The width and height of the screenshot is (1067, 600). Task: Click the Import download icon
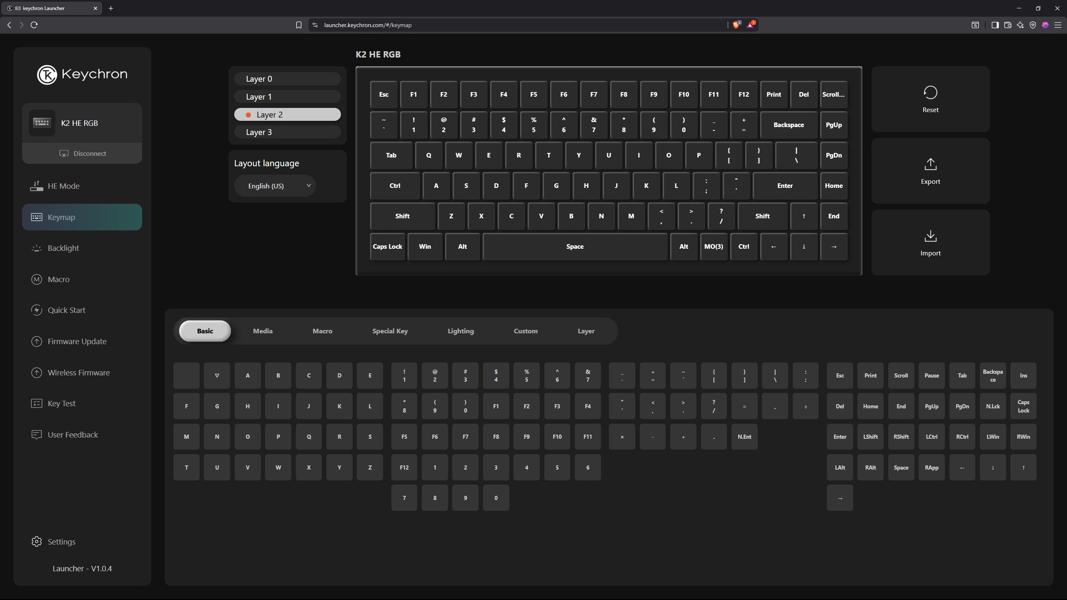[x=930, y=236]
